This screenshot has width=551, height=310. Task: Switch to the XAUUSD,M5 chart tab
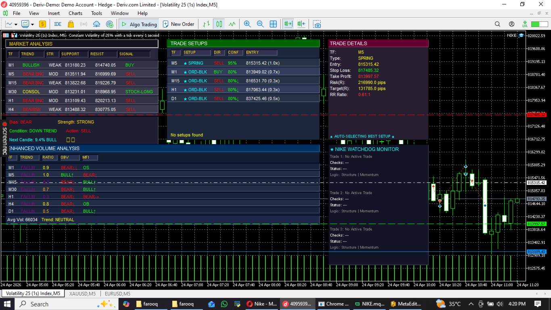tap(82, 293)
